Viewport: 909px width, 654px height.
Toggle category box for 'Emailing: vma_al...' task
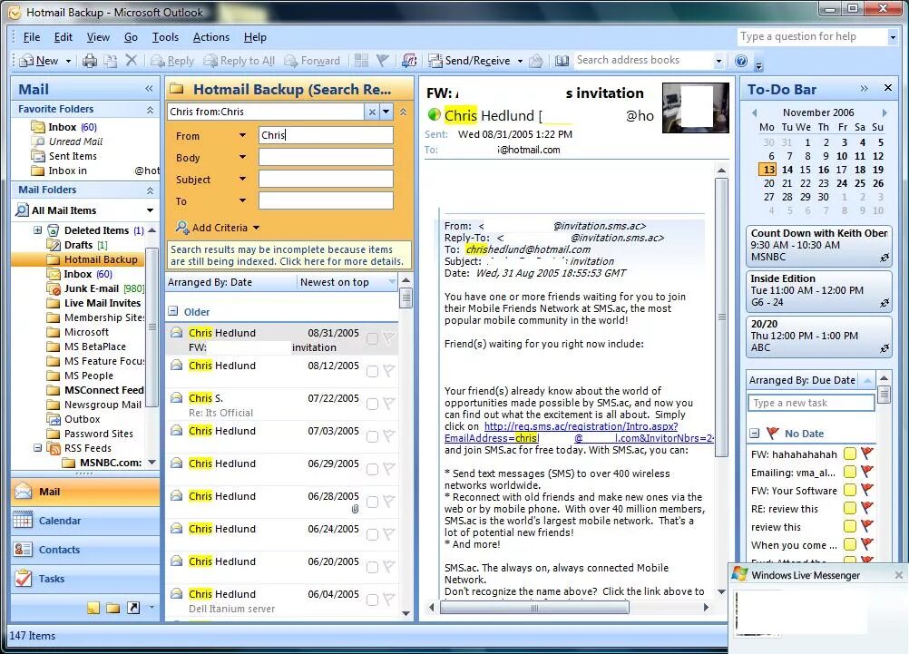pyautogui.click(x=850, y=472)
